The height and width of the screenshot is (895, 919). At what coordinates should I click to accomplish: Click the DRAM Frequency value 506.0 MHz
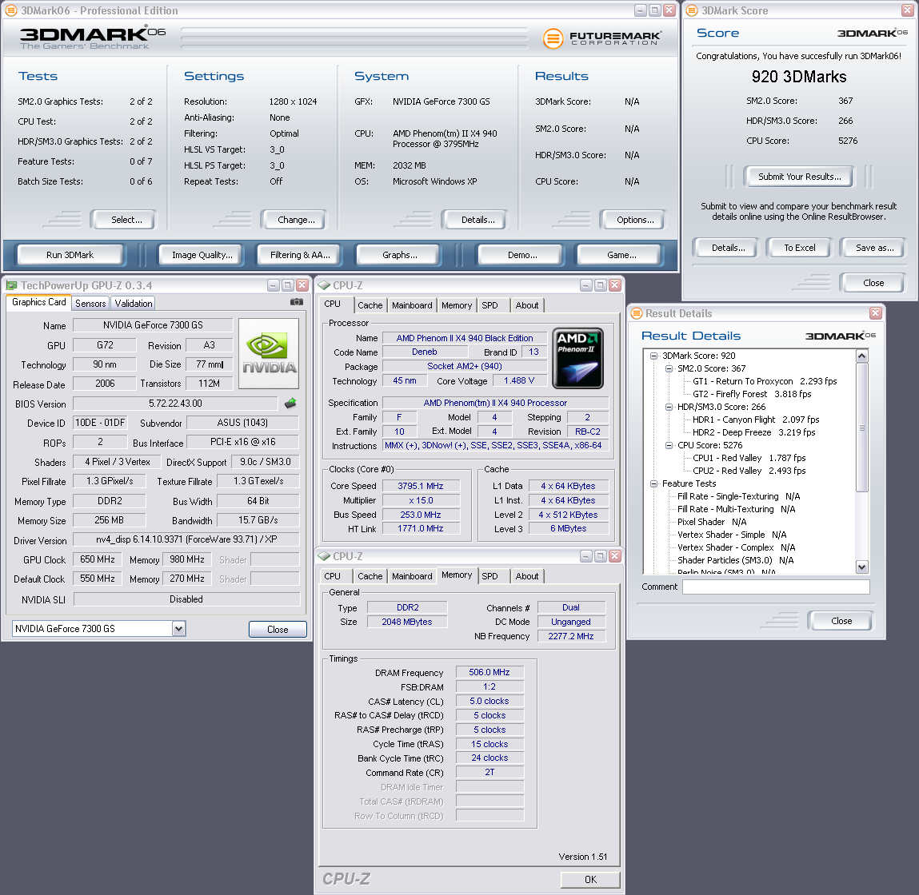click(489, 672)
